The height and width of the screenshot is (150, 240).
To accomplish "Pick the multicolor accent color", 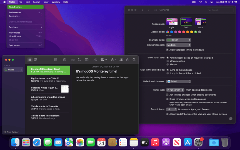I will pos(167,32).
